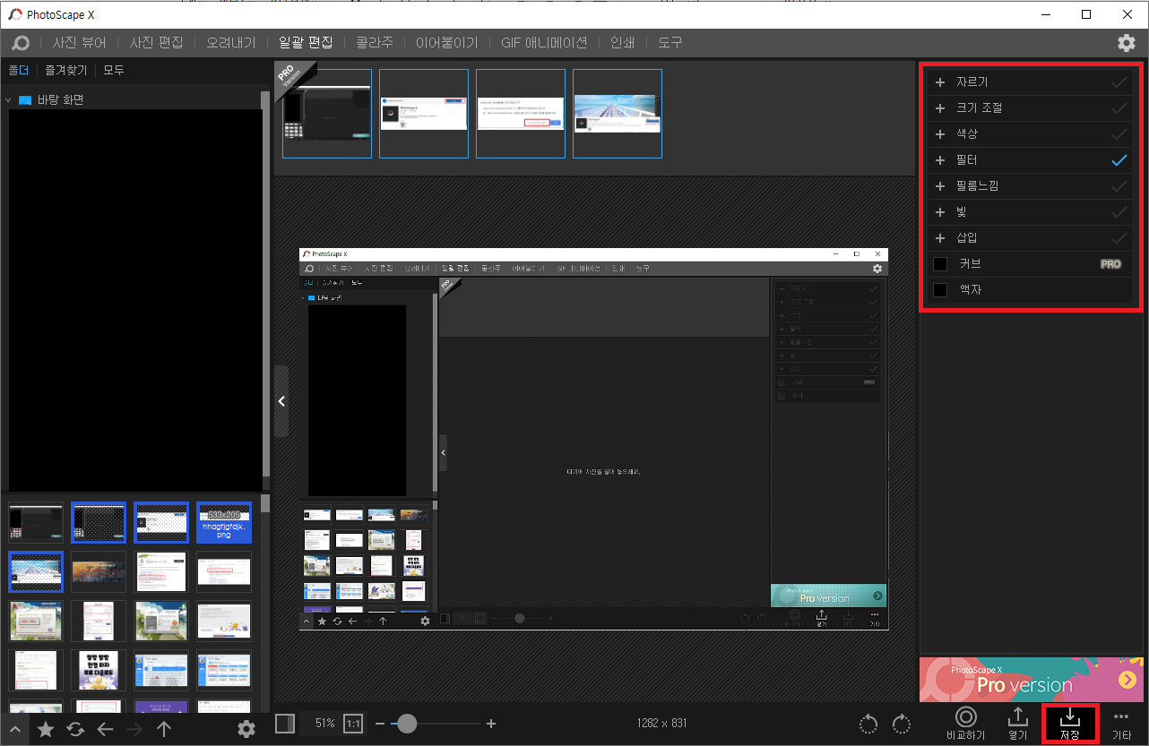Toggle the 필름느낌 checkmark

click(x=1119, y=186)
